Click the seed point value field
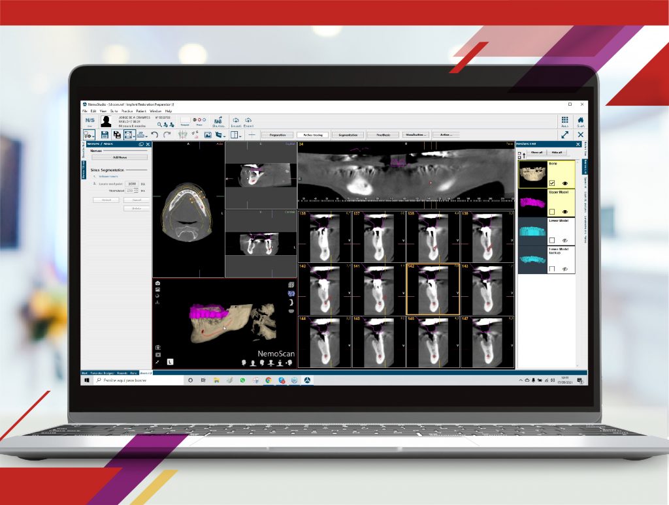The height and width of the screenshot is (505, 669). pyautogui.click(x=132, y=184)
